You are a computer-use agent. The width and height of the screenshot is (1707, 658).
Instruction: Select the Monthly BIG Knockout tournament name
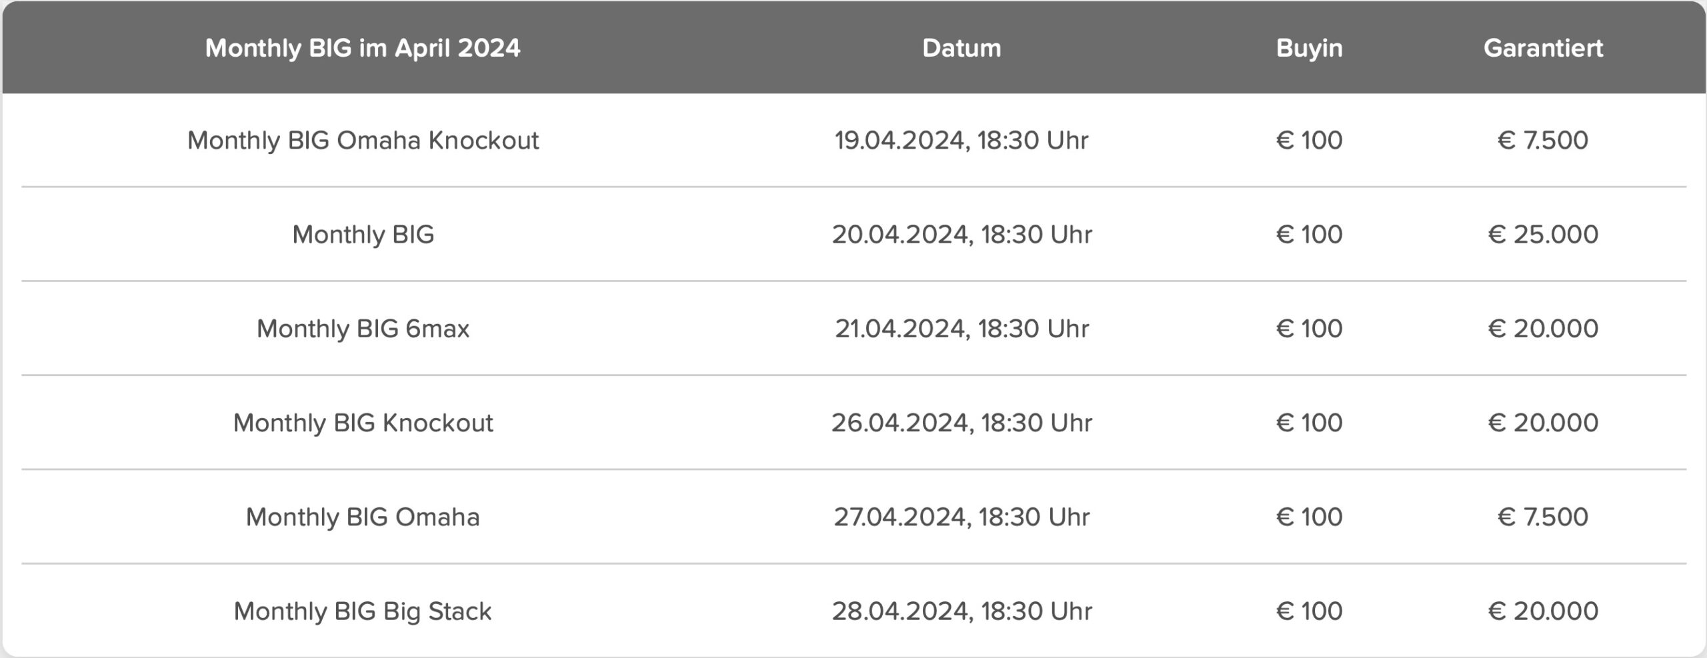coord(363,423)
